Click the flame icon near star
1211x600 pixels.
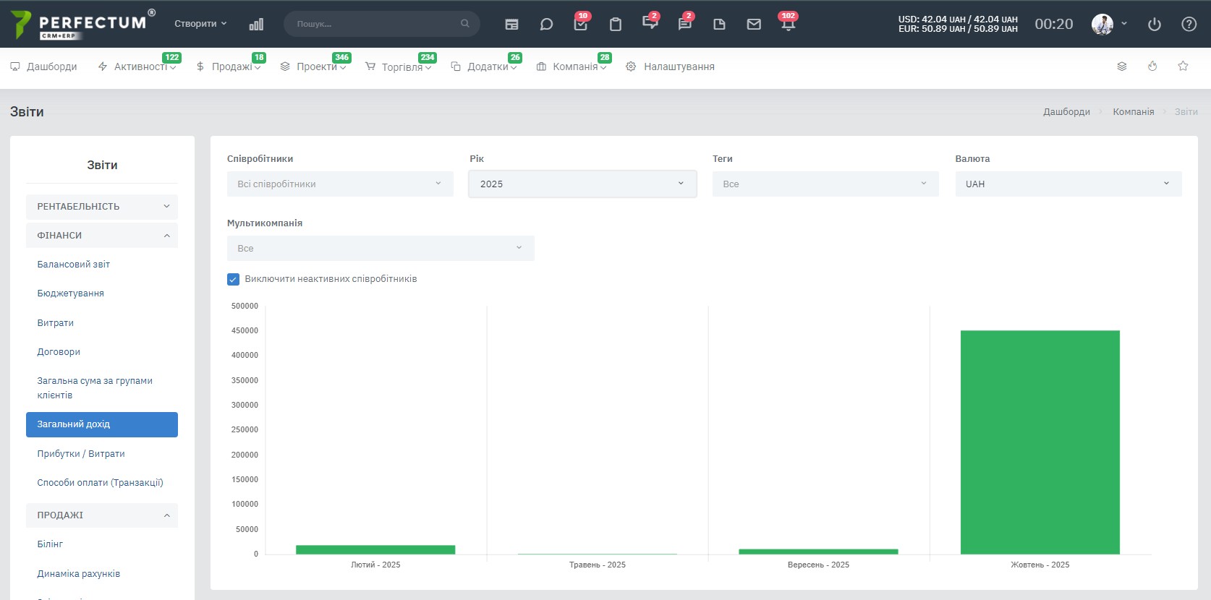pos(1152,66)
